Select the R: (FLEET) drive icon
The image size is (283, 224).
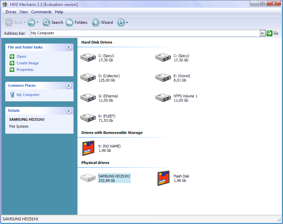point(88,118)
